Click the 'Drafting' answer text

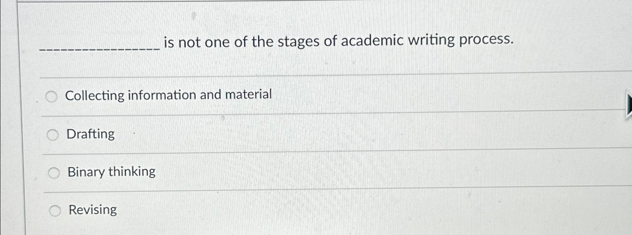(90, 134)
